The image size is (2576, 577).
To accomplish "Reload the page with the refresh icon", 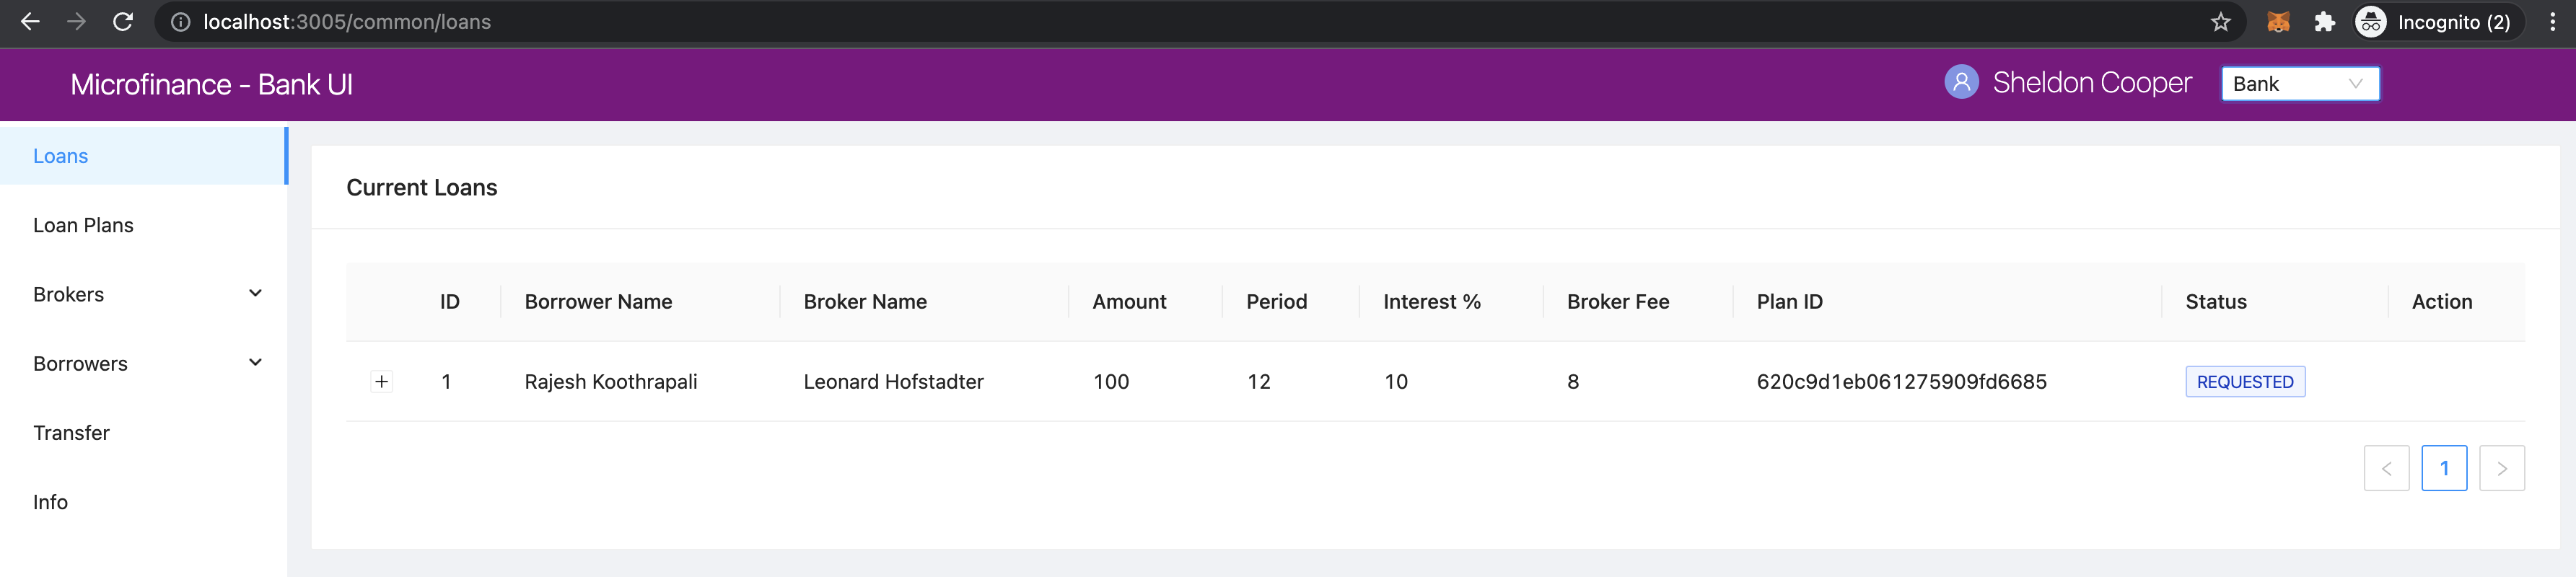I will (x=123, y=22).
